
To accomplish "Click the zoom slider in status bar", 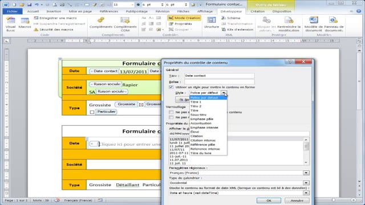I will point(334,200).
